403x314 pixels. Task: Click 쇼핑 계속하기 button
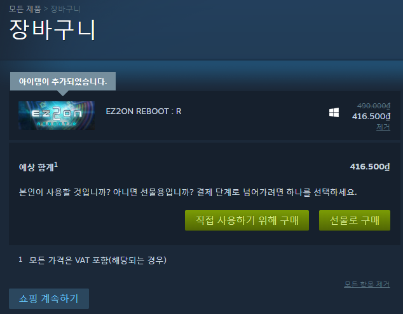[49, 299]
